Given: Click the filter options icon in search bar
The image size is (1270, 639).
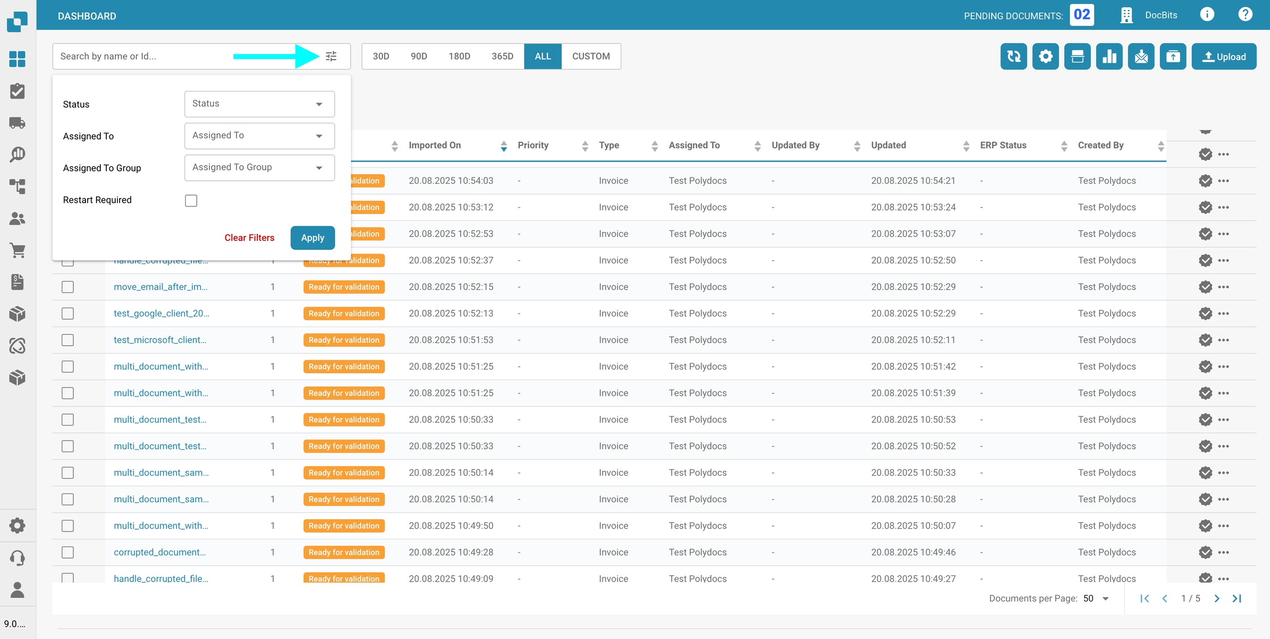Looking at the screenshot, I should coord(331,56).
